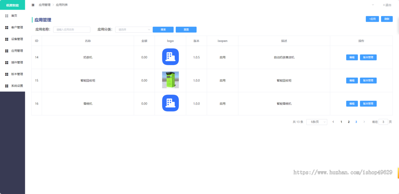Open the 应用分类 category dropdown

point(134,30)
